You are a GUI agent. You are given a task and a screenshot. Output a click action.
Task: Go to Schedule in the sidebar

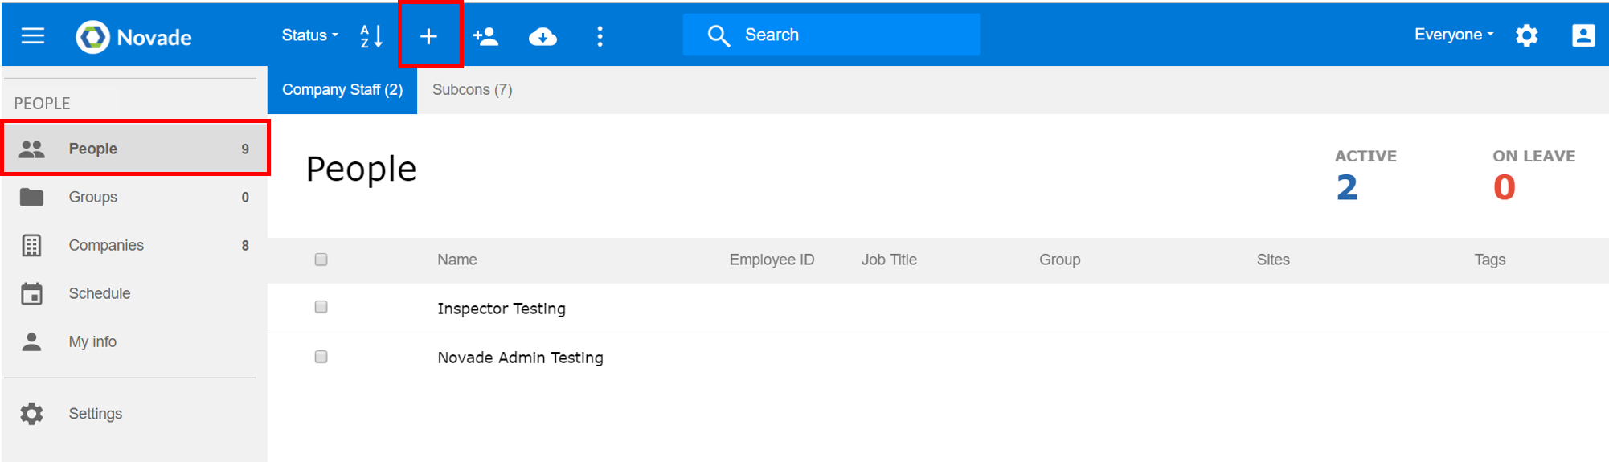pyautogui.click(x=100, y=293)
